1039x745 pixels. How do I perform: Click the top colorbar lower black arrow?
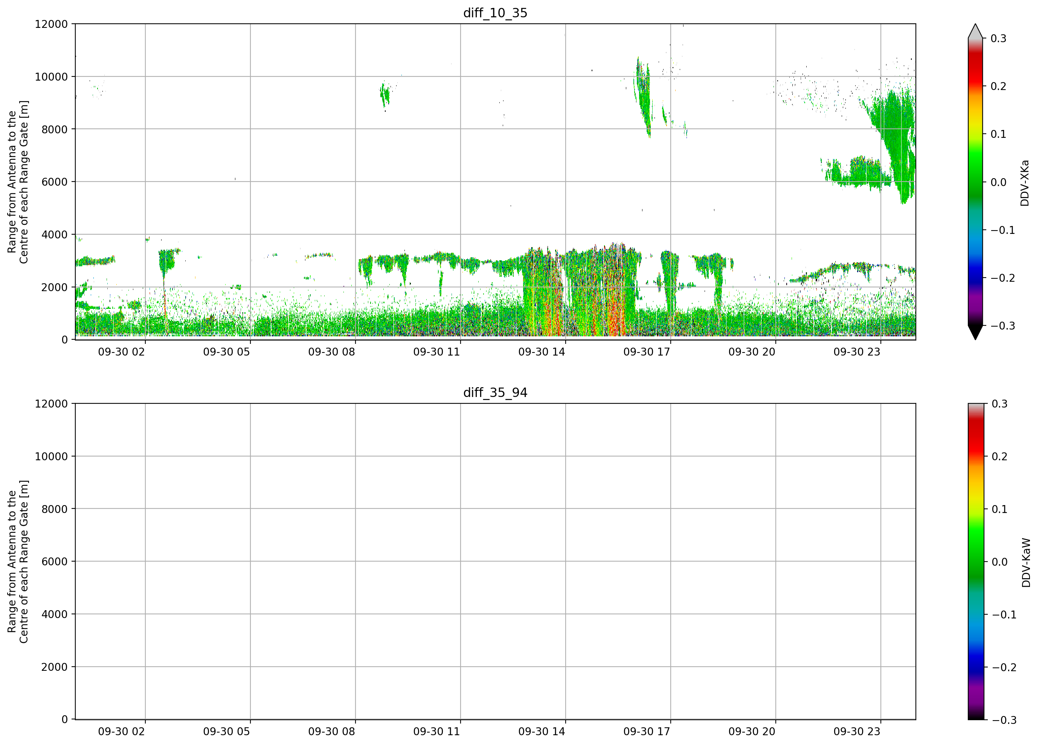point(975,333)
